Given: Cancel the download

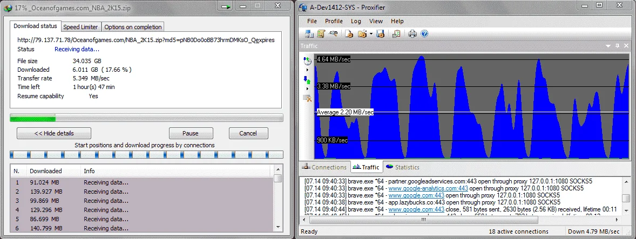Looking at the screenshot, I should [248, 133].
